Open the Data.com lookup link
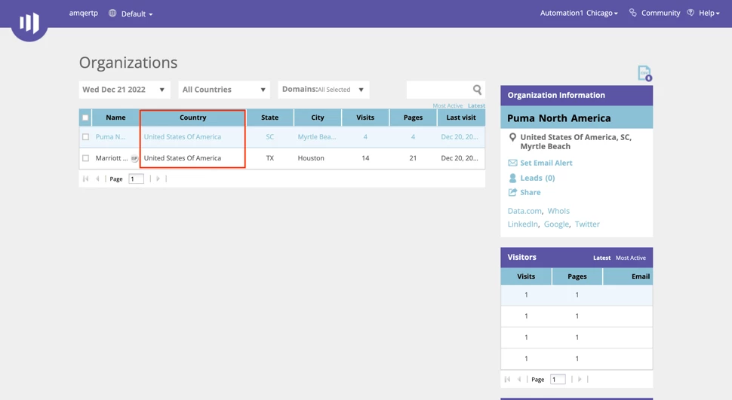The height and width of the screenshot is (400, 732). click(524, 211)
